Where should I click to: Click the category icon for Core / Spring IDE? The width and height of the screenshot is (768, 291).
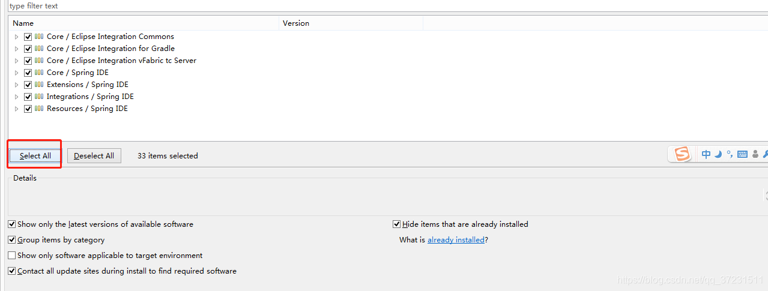(x=39, y=73)
